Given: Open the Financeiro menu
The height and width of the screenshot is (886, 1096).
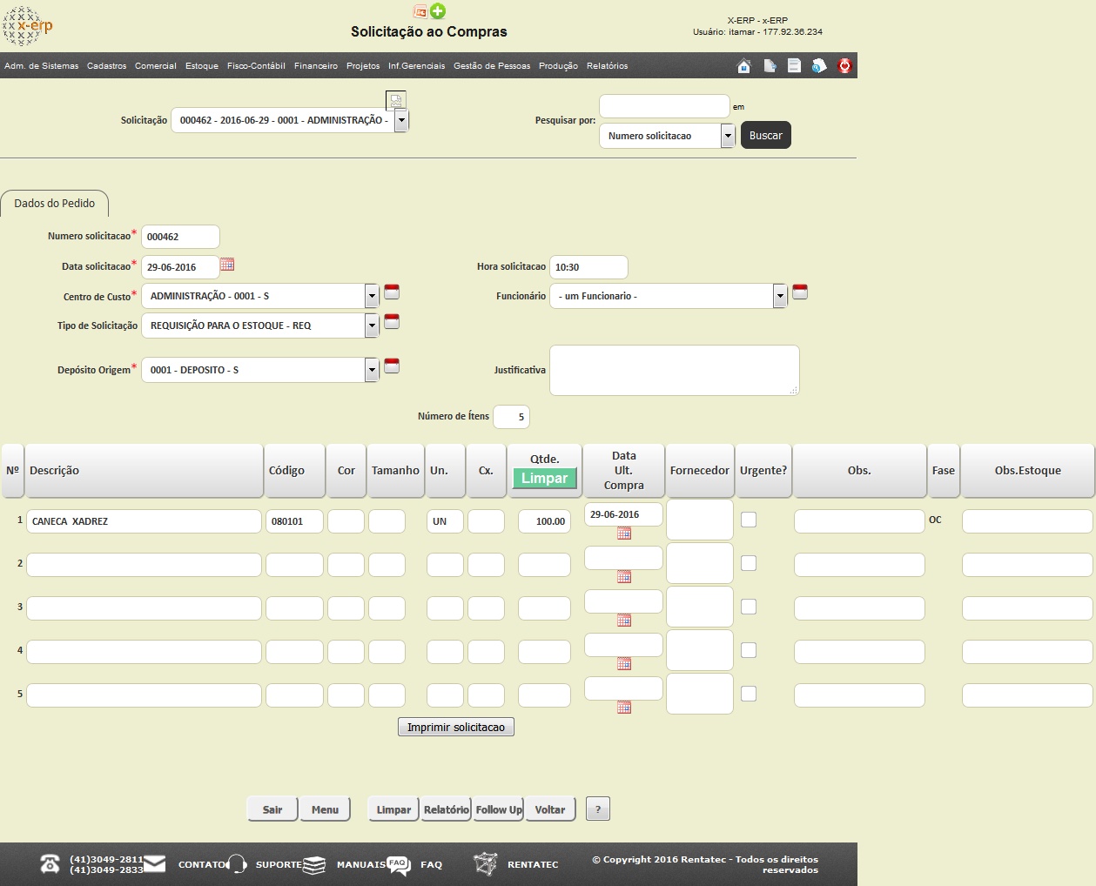Looking at the screenshot, I should [x=316, y=66].
